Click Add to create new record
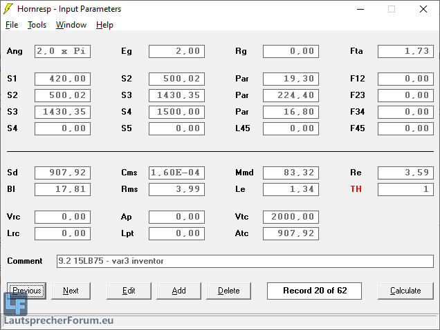 tap(178, 291)
